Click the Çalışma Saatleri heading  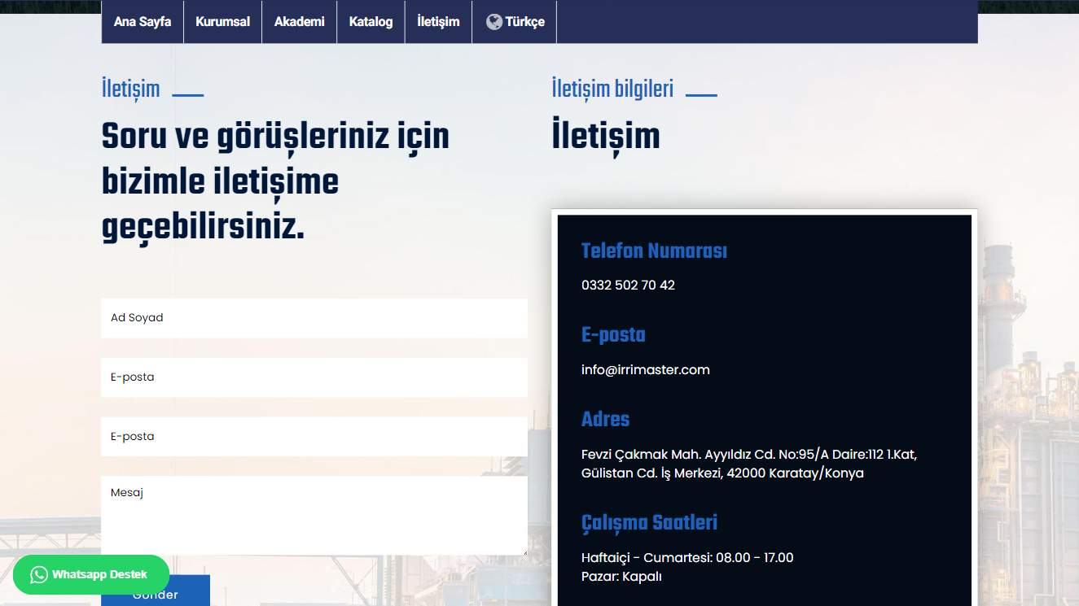[649, 522]
